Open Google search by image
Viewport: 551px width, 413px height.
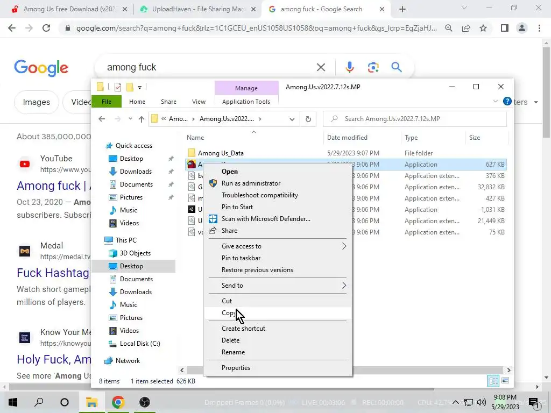[373, 67]
